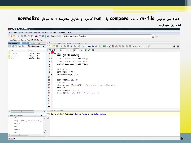Click Save icon in Editor toolbar
The width and height of the screenshot is (191, 143).
tap(57, 46)
